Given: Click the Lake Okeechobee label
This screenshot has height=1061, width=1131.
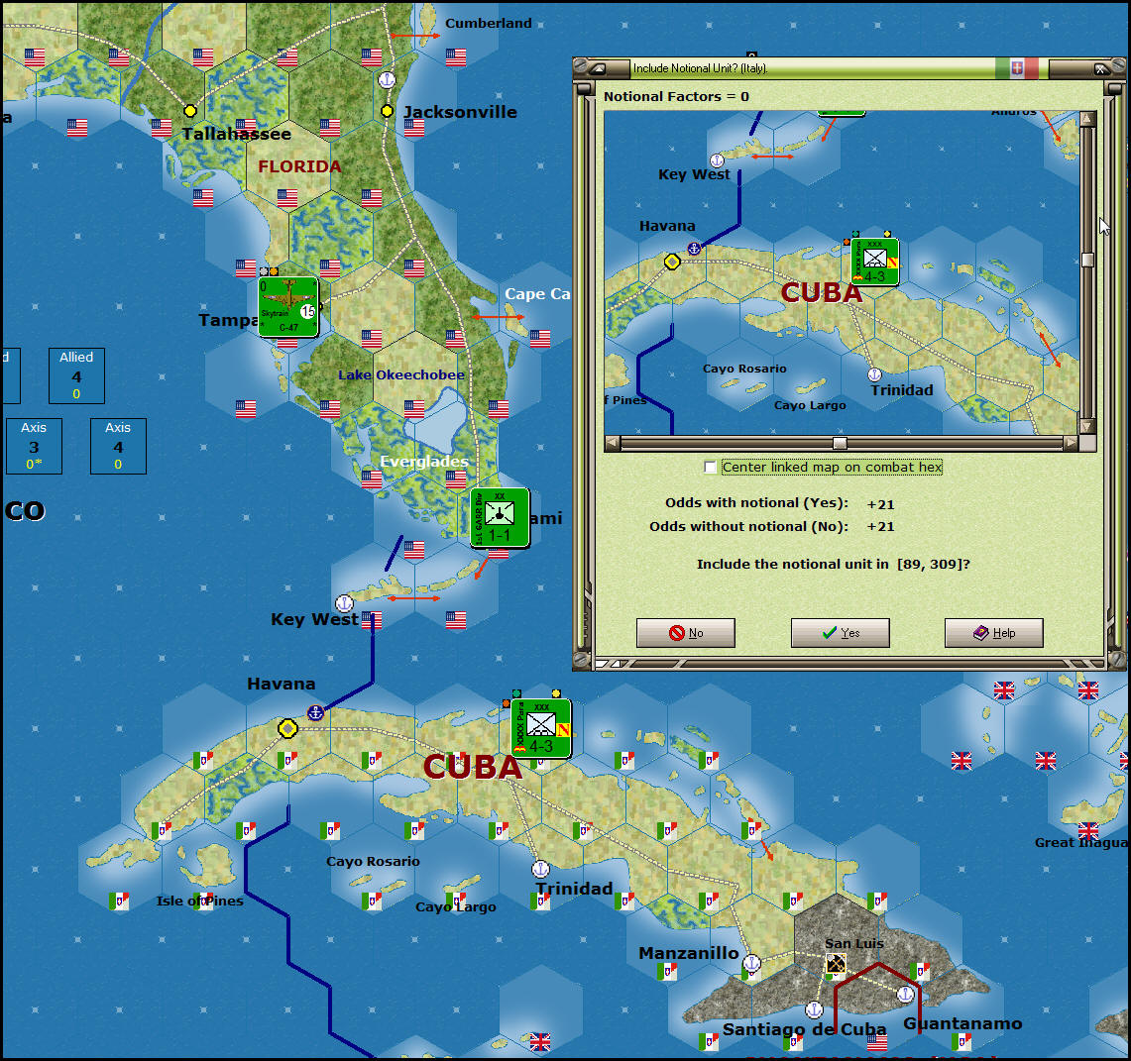Looking at the screenshot, I should click(x=401, y=374).
